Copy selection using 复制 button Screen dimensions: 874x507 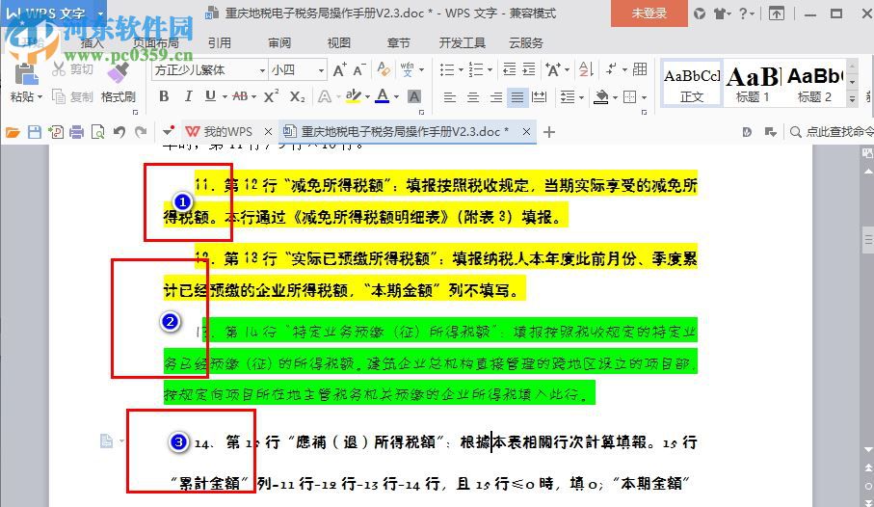coord(72,96)
